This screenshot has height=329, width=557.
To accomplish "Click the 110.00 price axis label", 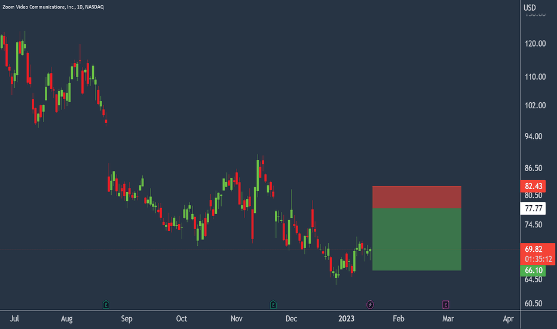I will click(x=535, y=77).
